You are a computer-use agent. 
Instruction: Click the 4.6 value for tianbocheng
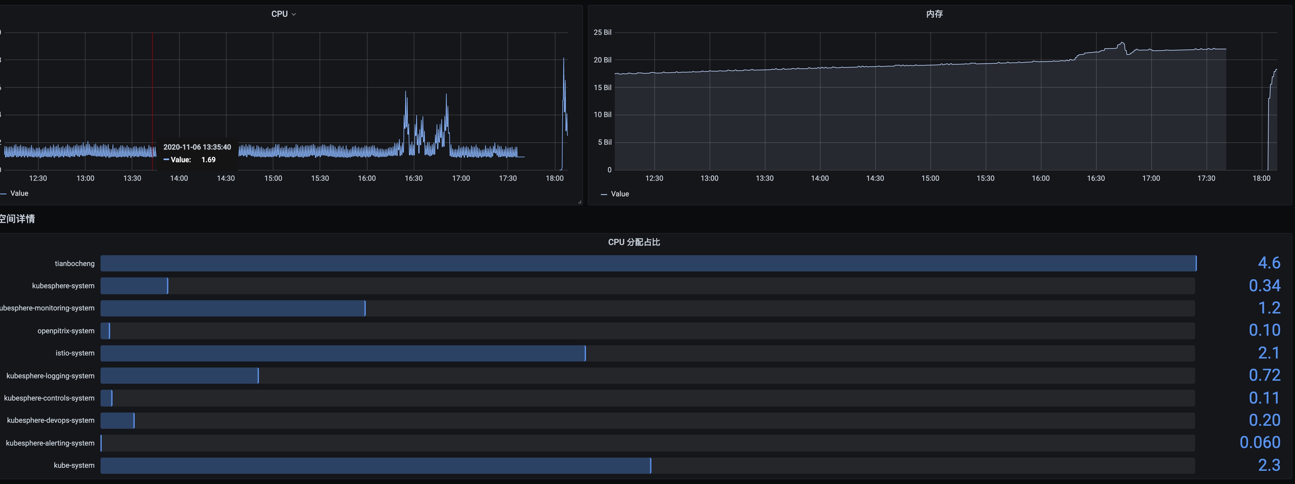pos(1268,263)
